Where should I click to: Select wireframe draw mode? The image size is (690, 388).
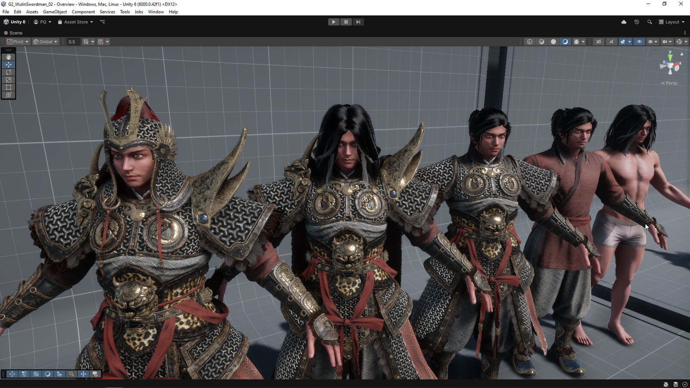point(530,42)
